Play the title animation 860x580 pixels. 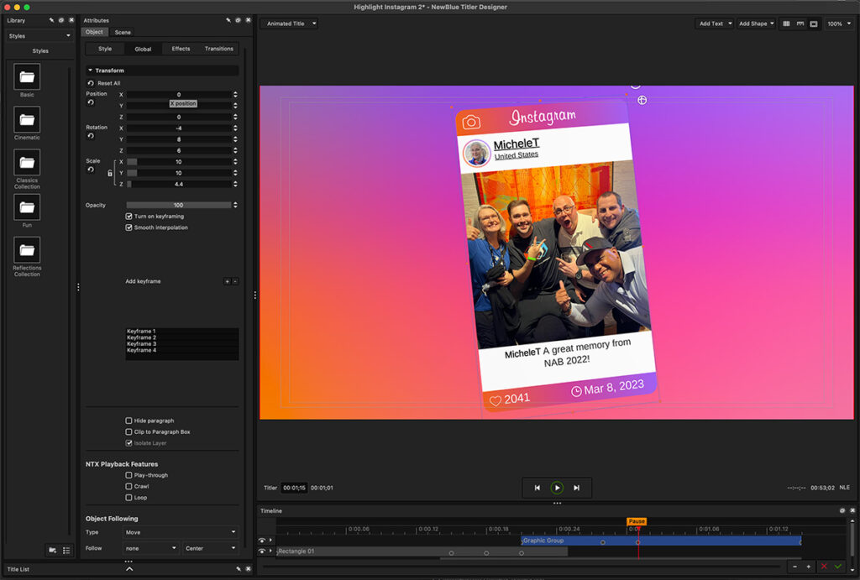point(558,488)
